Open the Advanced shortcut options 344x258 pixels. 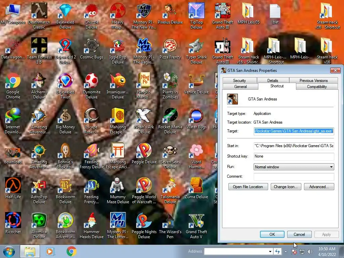pyautogui.click(x=319, y=187)
